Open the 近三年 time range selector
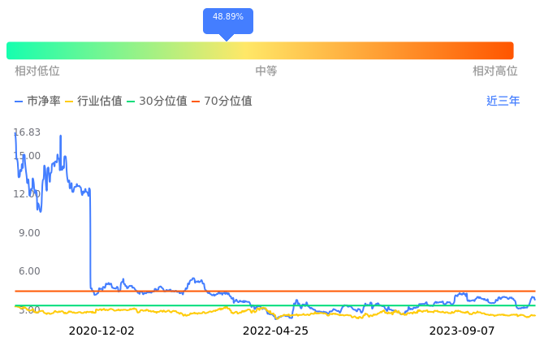The height and width of the screenshot is (359, 557). pyautogui.click(x=503, y=102)
